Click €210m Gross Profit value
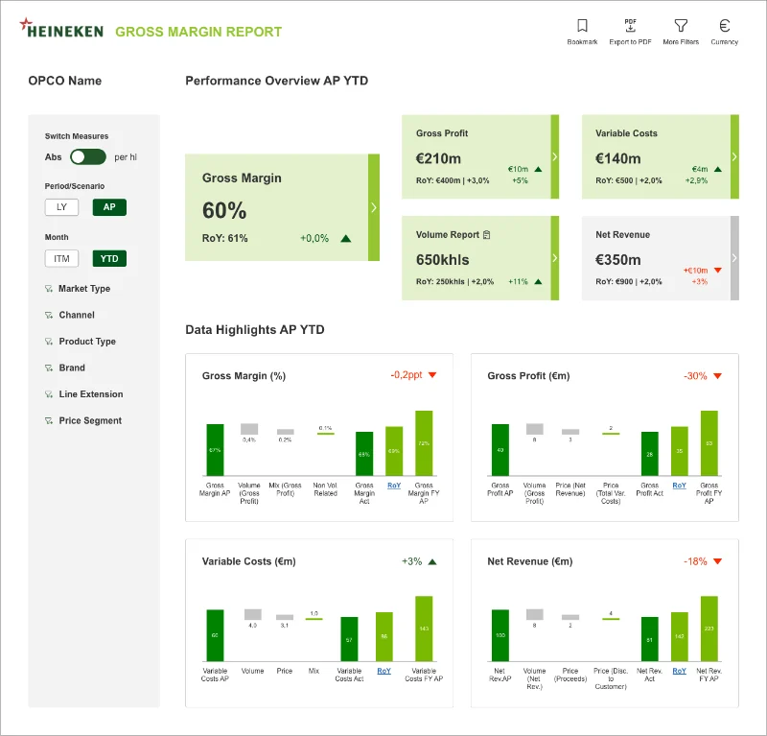The image size is (767, 736). coord(438,158)
